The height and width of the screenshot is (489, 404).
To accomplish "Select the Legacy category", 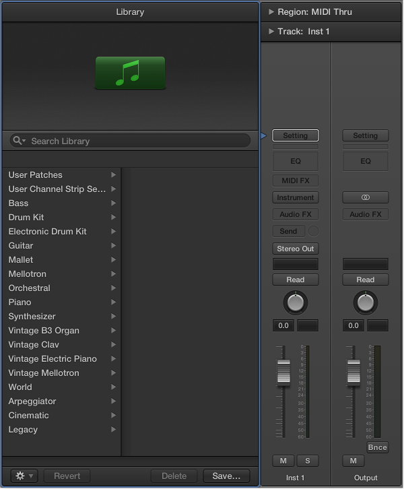I will pyautogui.click(x=62, y=430).
